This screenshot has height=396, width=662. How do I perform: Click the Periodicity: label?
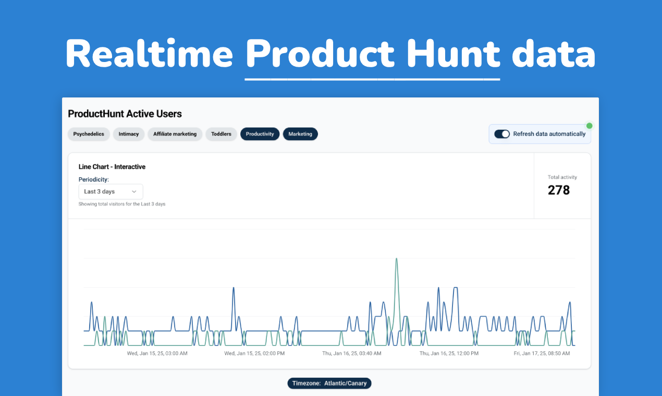[x=94, y=179]
